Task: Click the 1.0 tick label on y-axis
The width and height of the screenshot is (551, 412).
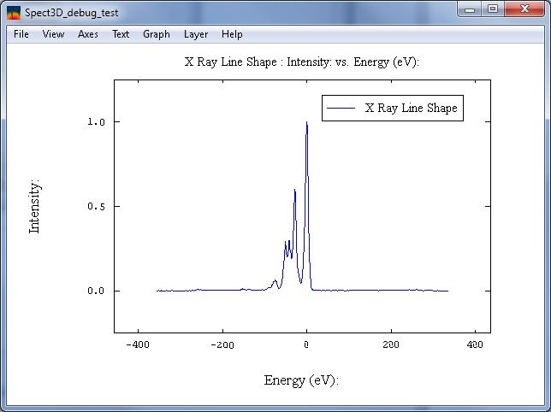Action: [x=96, y=122]
